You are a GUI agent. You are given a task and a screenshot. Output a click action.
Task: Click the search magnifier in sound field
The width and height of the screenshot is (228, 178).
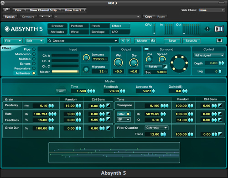[x=50, y=41]
